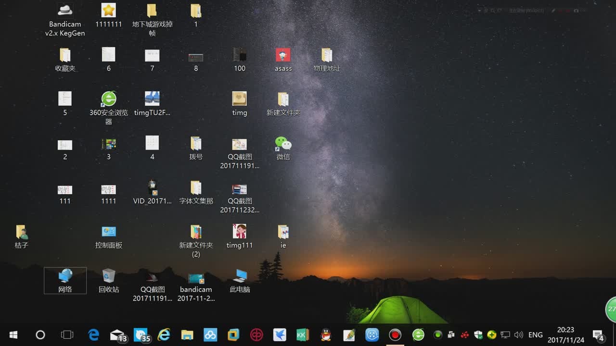Open the 新建文件夹 folder
The height and width of the screenshot is (346, 616).
pyautogui.click(x=283, y=104)
